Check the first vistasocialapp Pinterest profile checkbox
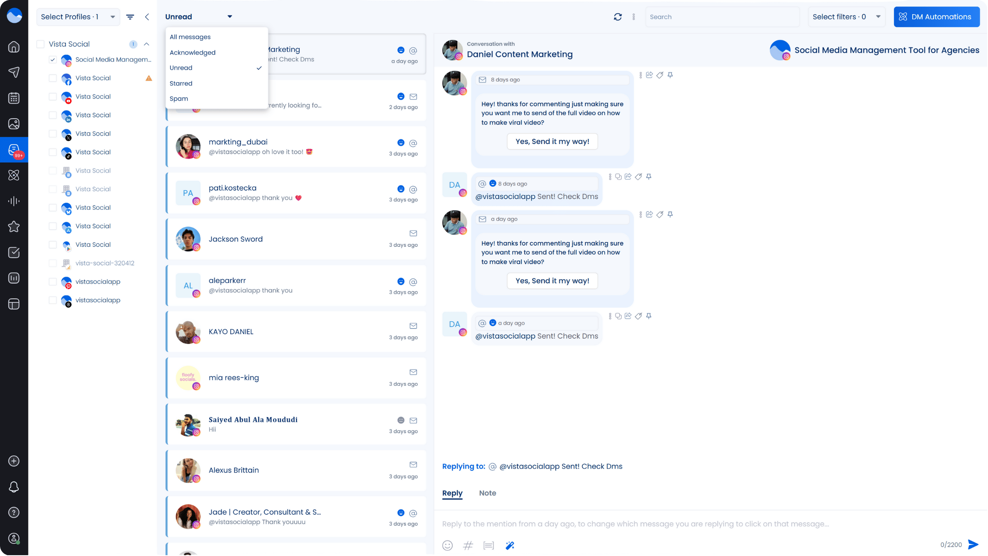 pos(52,282)
